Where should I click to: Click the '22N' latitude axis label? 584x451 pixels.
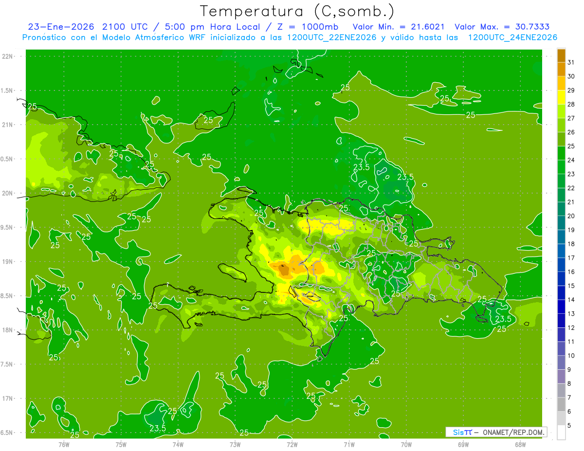[x=8, y=56]
